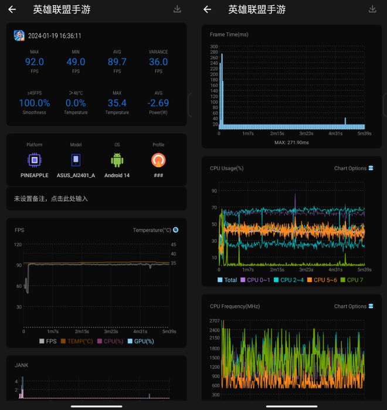Click download icon on left screen header
Image resolution: width=387 pixels, height=410 pixels.
(177, 9)
